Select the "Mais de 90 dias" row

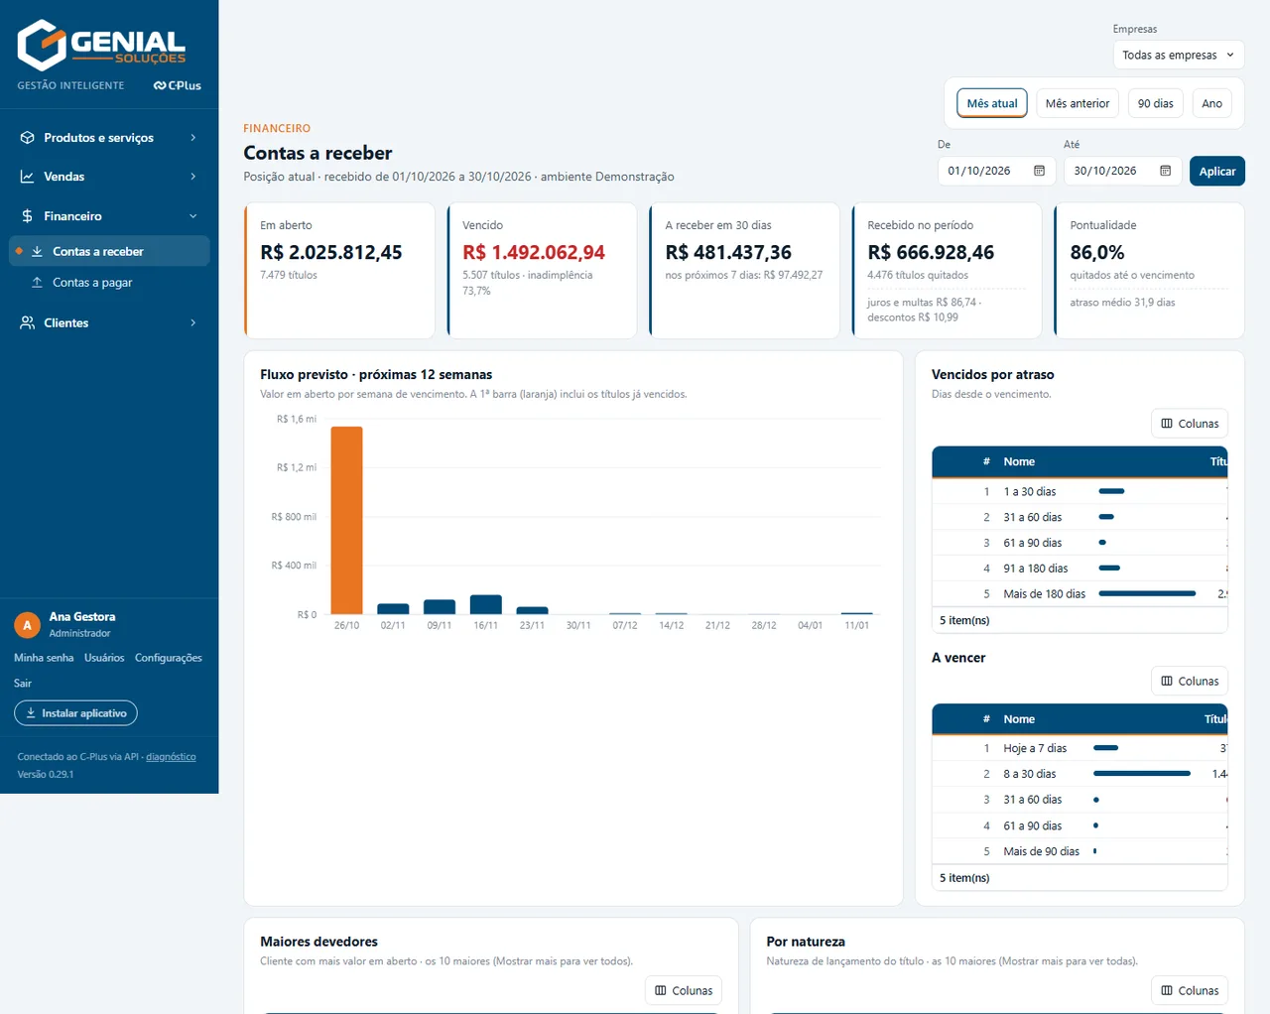coord(1079,851)
